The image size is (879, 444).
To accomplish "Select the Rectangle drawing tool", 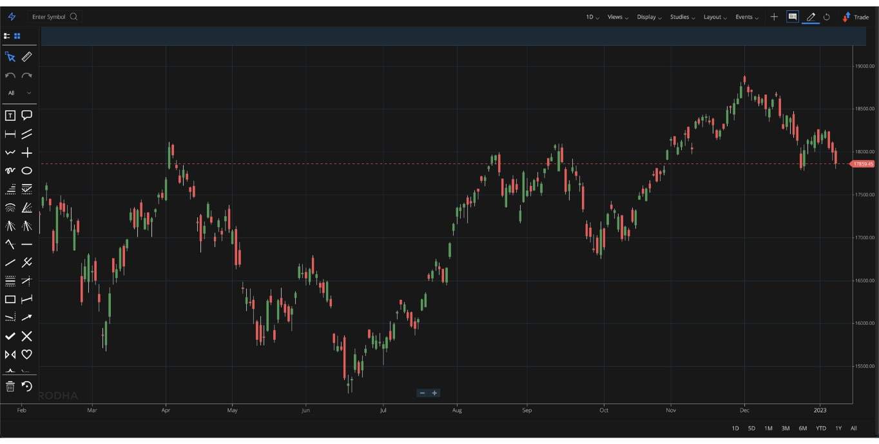I will 10,299.
